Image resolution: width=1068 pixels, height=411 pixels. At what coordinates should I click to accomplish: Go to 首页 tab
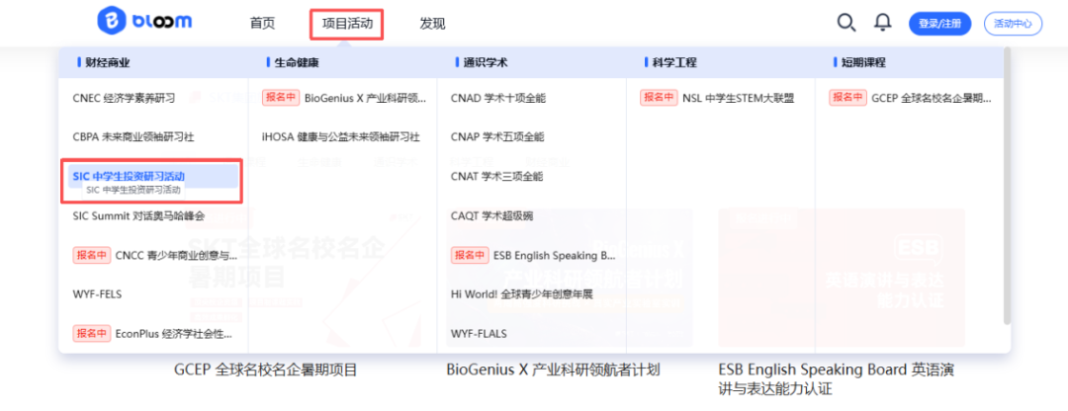(262, 24)
